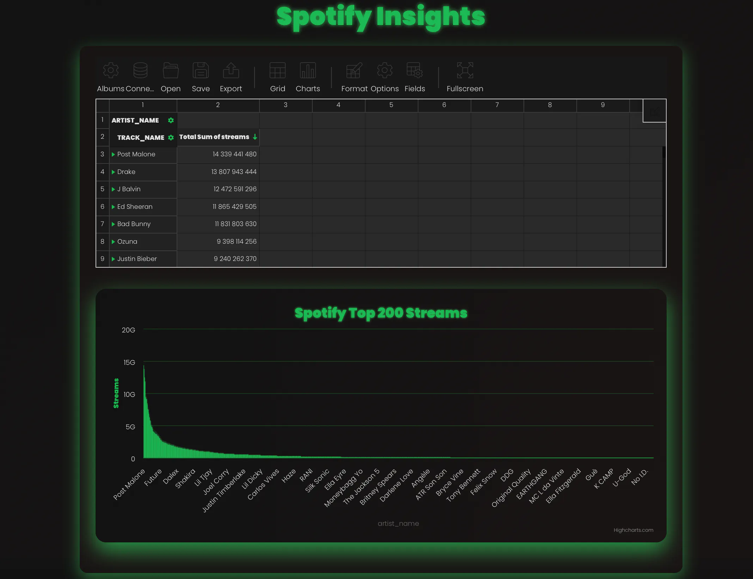Open the Format menu
The width and height of the screenshot is (753, 579).
point(354,77)
